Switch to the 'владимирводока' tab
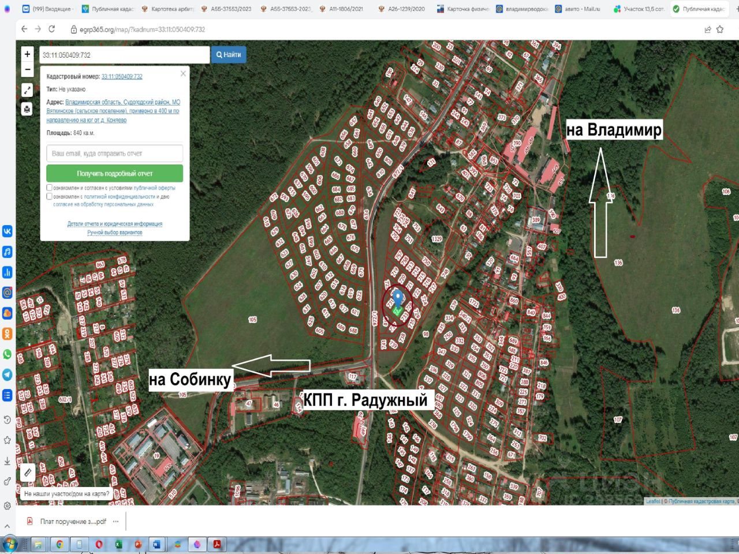Image resolution: width=739 pixels, height=554 pixels. pos(521,9)
